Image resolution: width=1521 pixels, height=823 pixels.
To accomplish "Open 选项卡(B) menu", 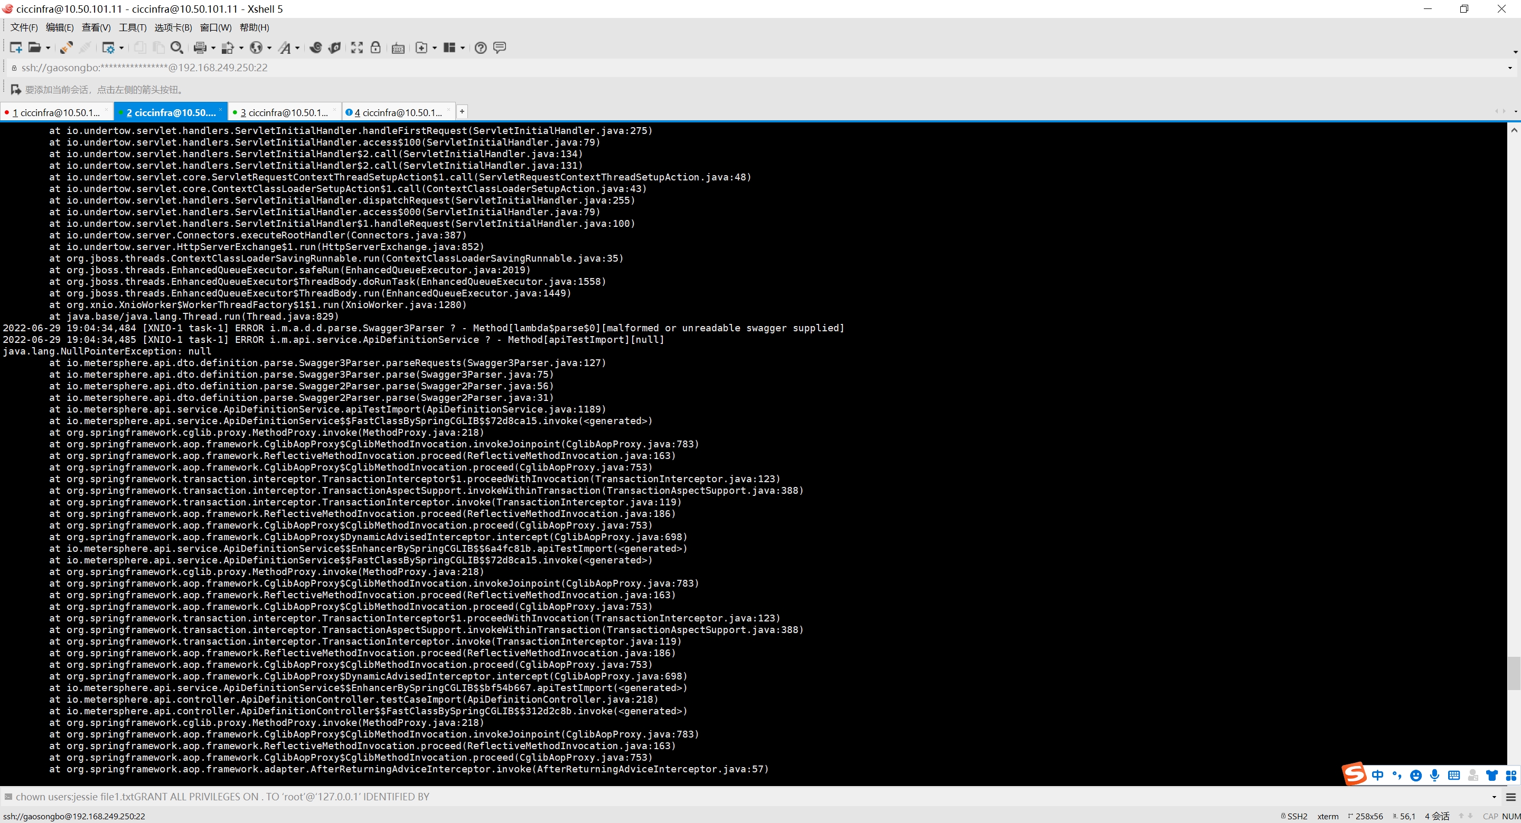I will pos(173,28).
